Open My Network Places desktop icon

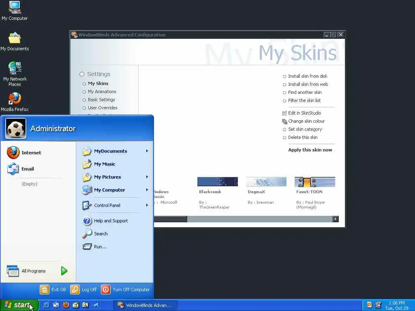pyautogui.click(x=15, y=74)
